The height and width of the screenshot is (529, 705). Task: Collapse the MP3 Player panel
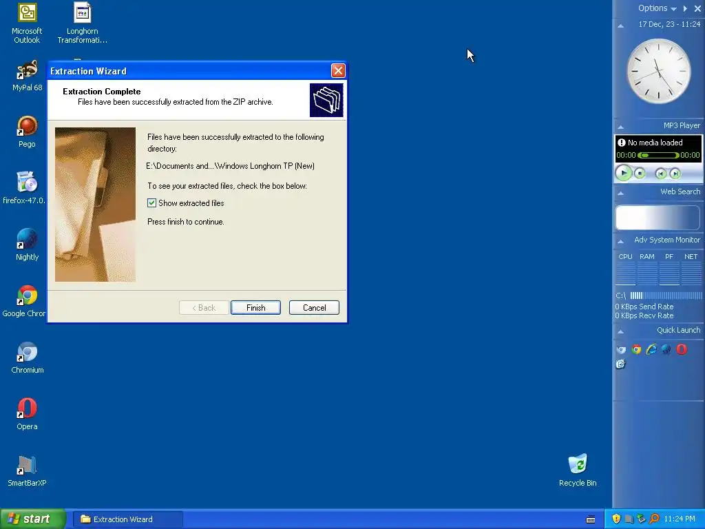(x=620, y=127)
